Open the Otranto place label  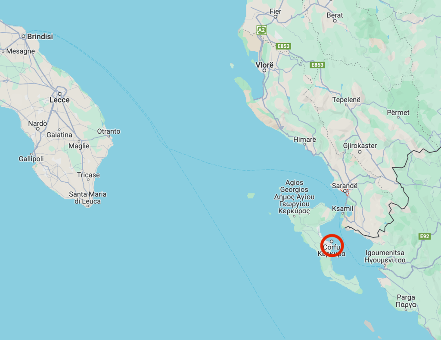pyautogui.click(x=109, y=131)
